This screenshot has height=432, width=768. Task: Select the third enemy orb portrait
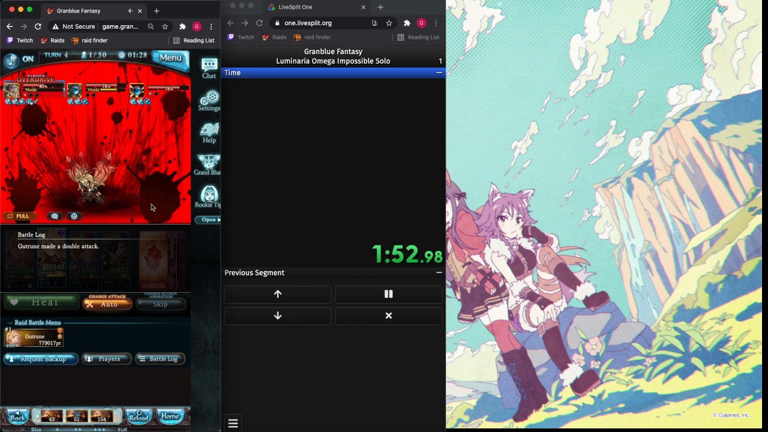(137, 91)
